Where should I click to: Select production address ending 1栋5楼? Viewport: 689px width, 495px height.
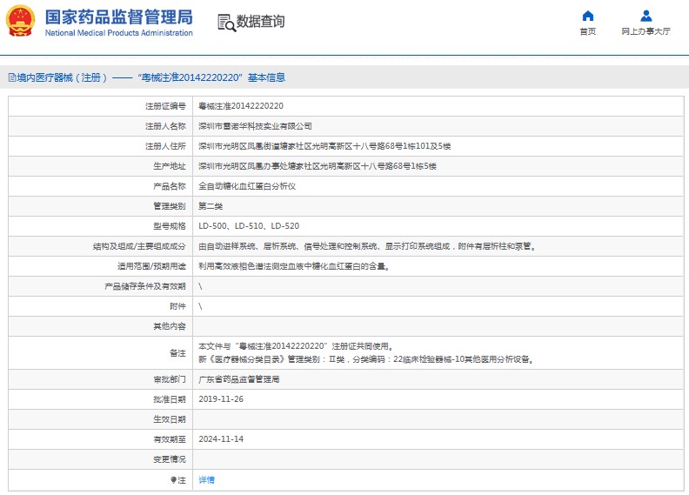tap(318, 166)
